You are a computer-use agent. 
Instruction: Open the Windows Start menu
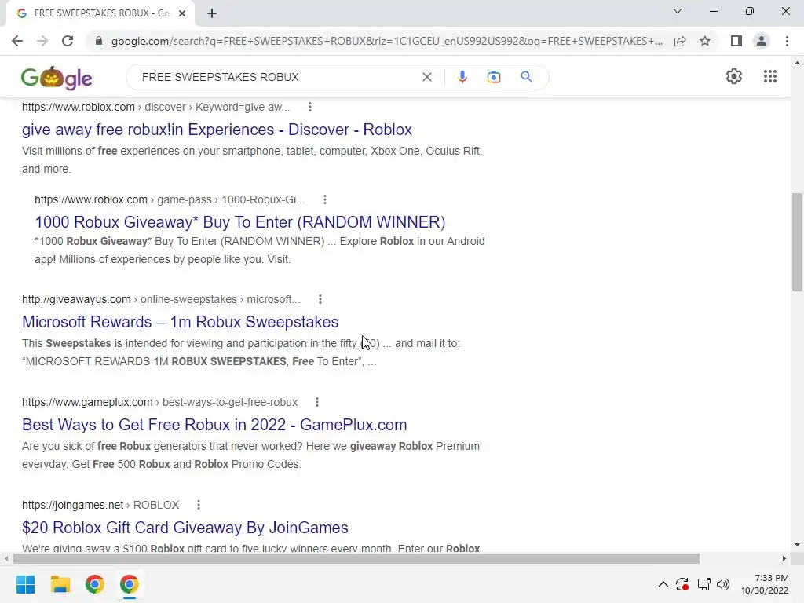[25, 584]
